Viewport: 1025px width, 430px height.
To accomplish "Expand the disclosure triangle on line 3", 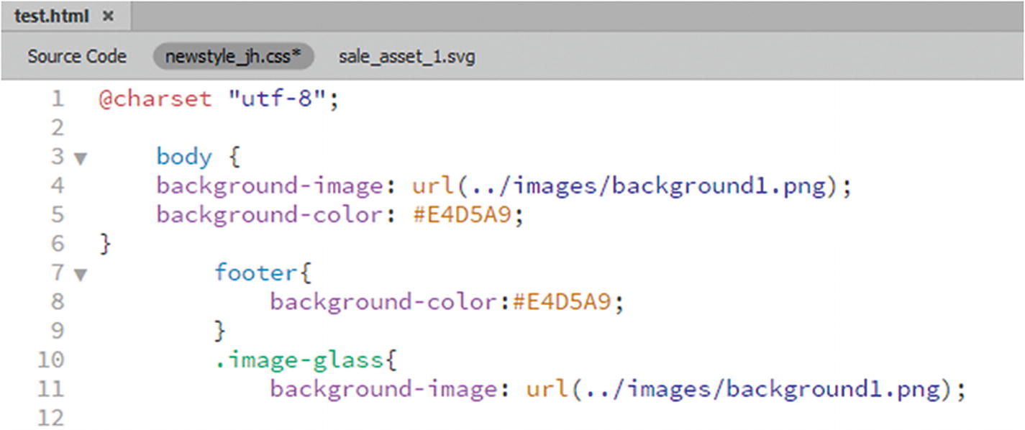I will (81, 157).
